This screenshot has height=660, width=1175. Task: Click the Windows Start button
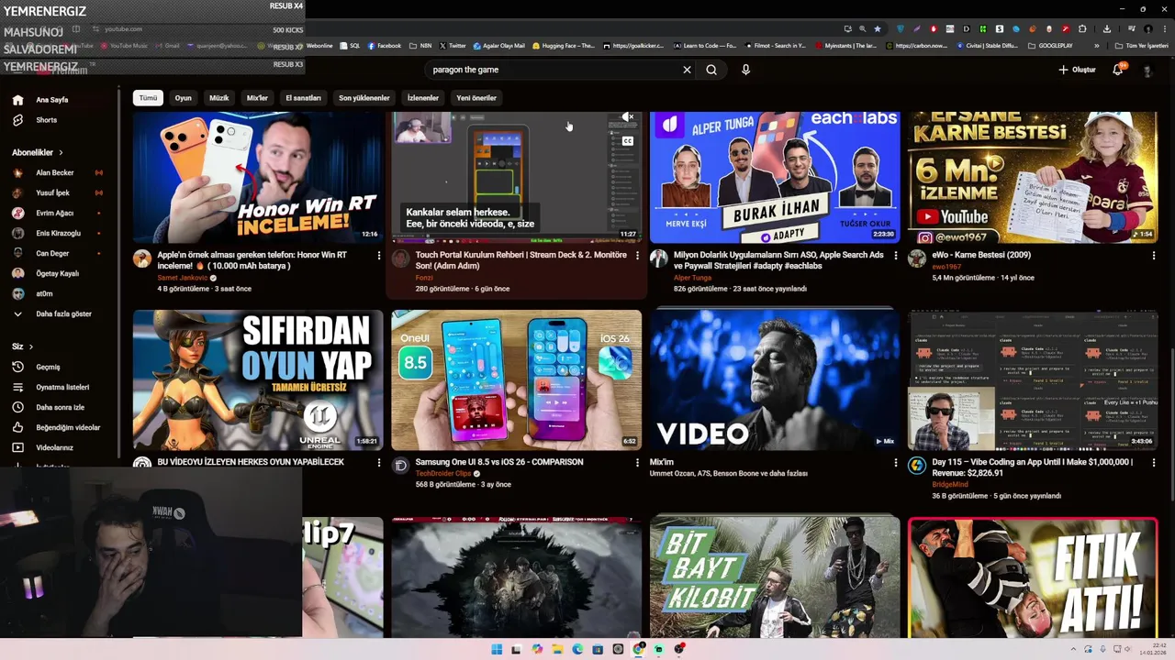pos(497,649)
